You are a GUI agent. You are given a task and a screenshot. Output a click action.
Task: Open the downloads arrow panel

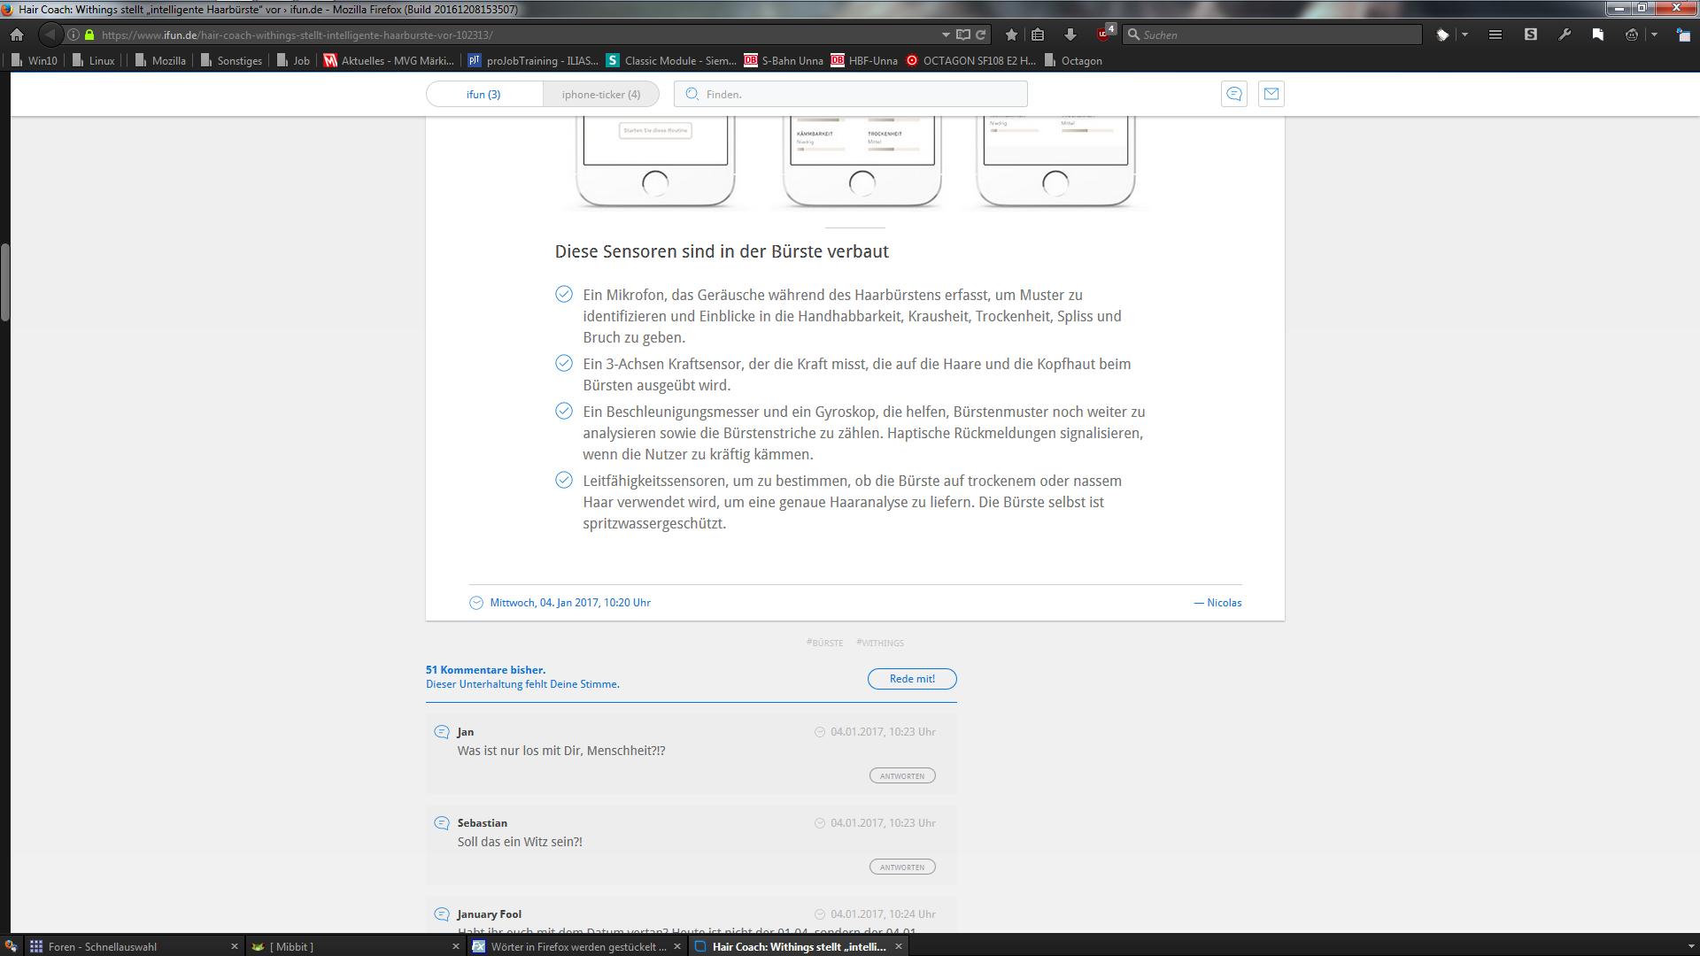coord(1070,35)
